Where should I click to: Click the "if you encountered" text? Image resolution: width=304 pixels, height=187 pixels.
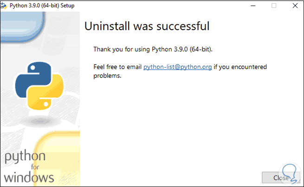point(240,67)
